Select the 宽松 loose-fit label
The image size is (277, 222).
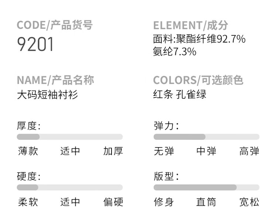[x=249, y=202]
